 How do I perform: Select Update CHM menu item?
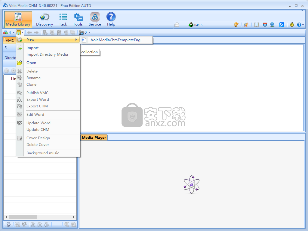click(48, 130)
